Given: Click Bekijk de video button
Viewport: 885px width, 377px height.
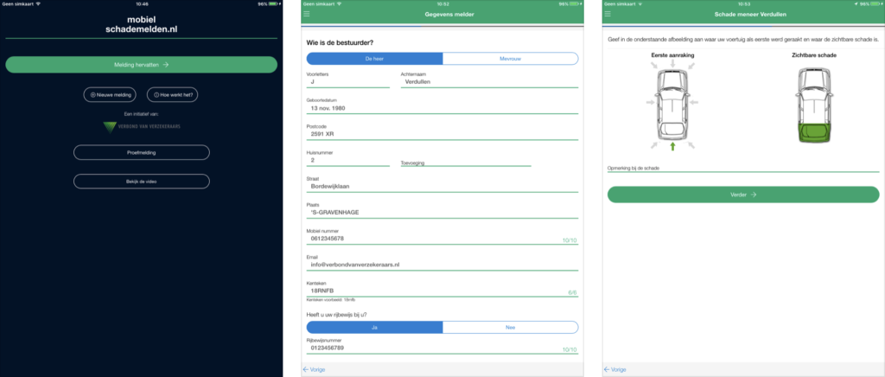Looking at the screenshot, I should [x=141, y=181].
